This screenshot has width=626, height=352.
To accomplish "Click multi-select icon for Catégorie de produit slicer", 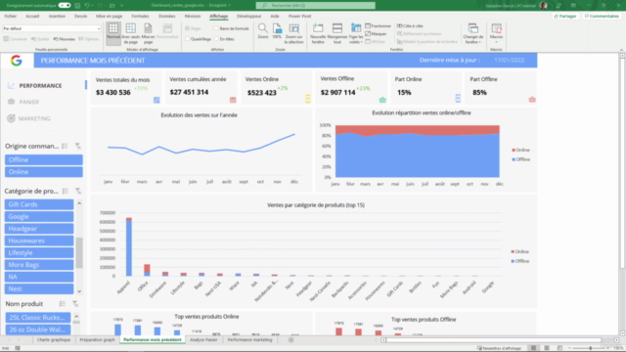I will (x=66, y=192).
